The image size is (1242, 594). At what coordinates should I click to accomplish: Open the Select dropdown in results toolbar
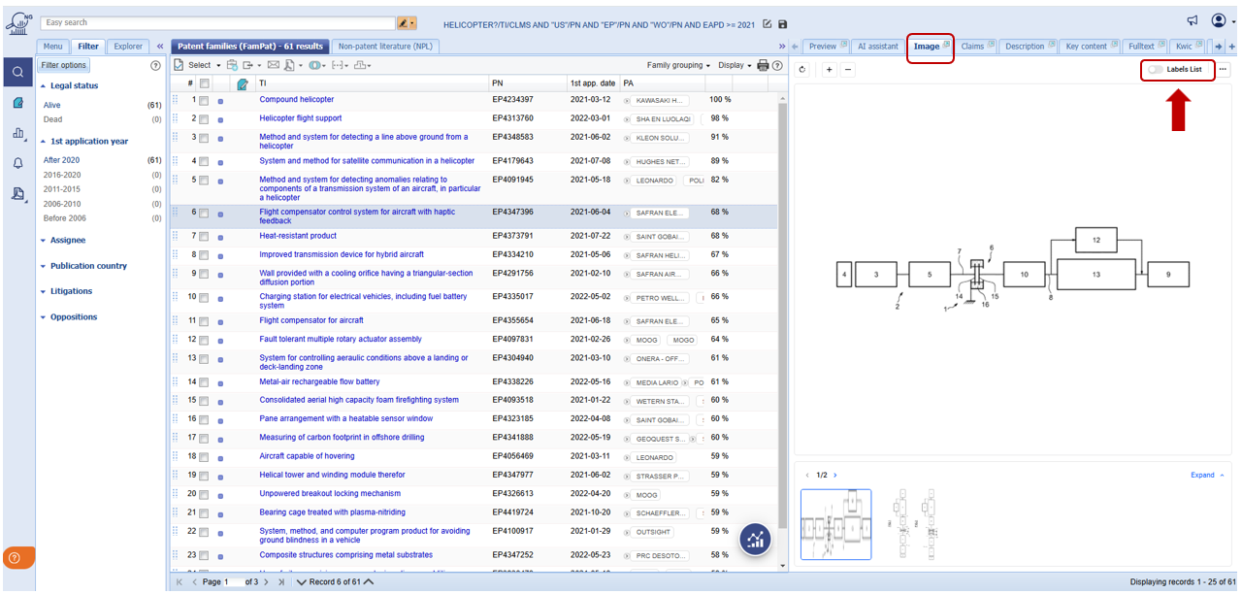click(197, 65)
